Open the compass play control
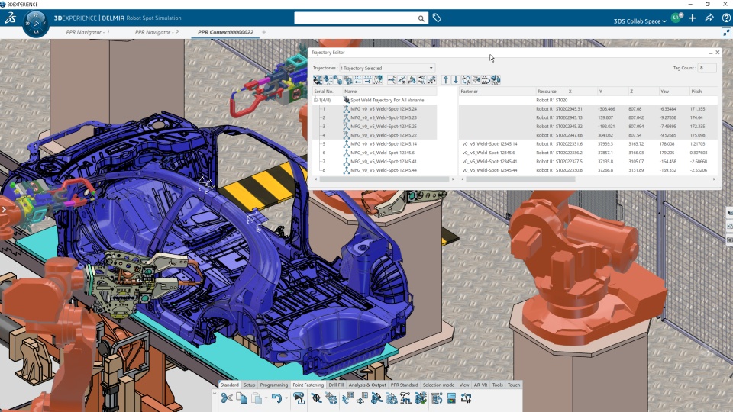The image size is (733, 412). coord(36,23)
